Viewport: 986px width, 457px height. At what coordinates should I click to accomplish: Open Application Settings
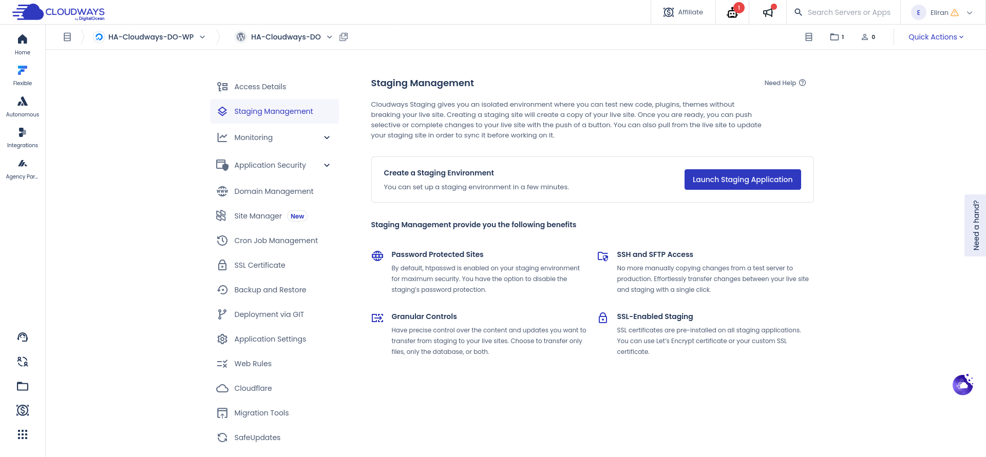(x=274, y=339)
